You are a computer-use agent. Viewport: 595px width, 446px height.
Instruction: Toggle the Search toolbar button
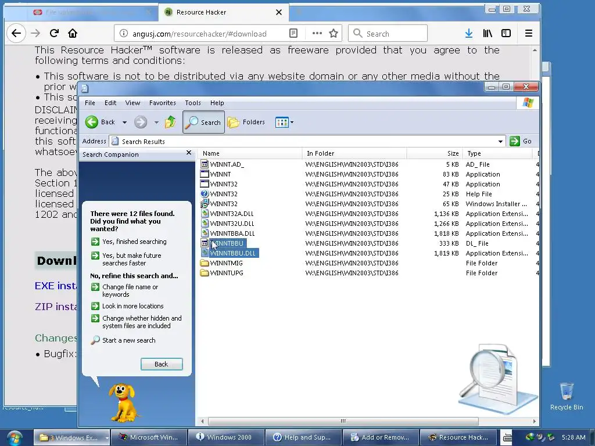pyautogui.click(x=204, y=122)
